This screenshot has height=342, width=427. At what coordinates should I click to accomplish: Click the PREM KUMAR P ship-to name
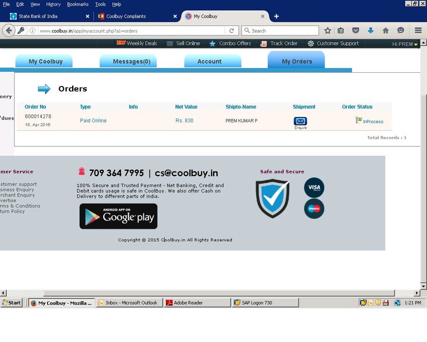(x=241, y=121)
